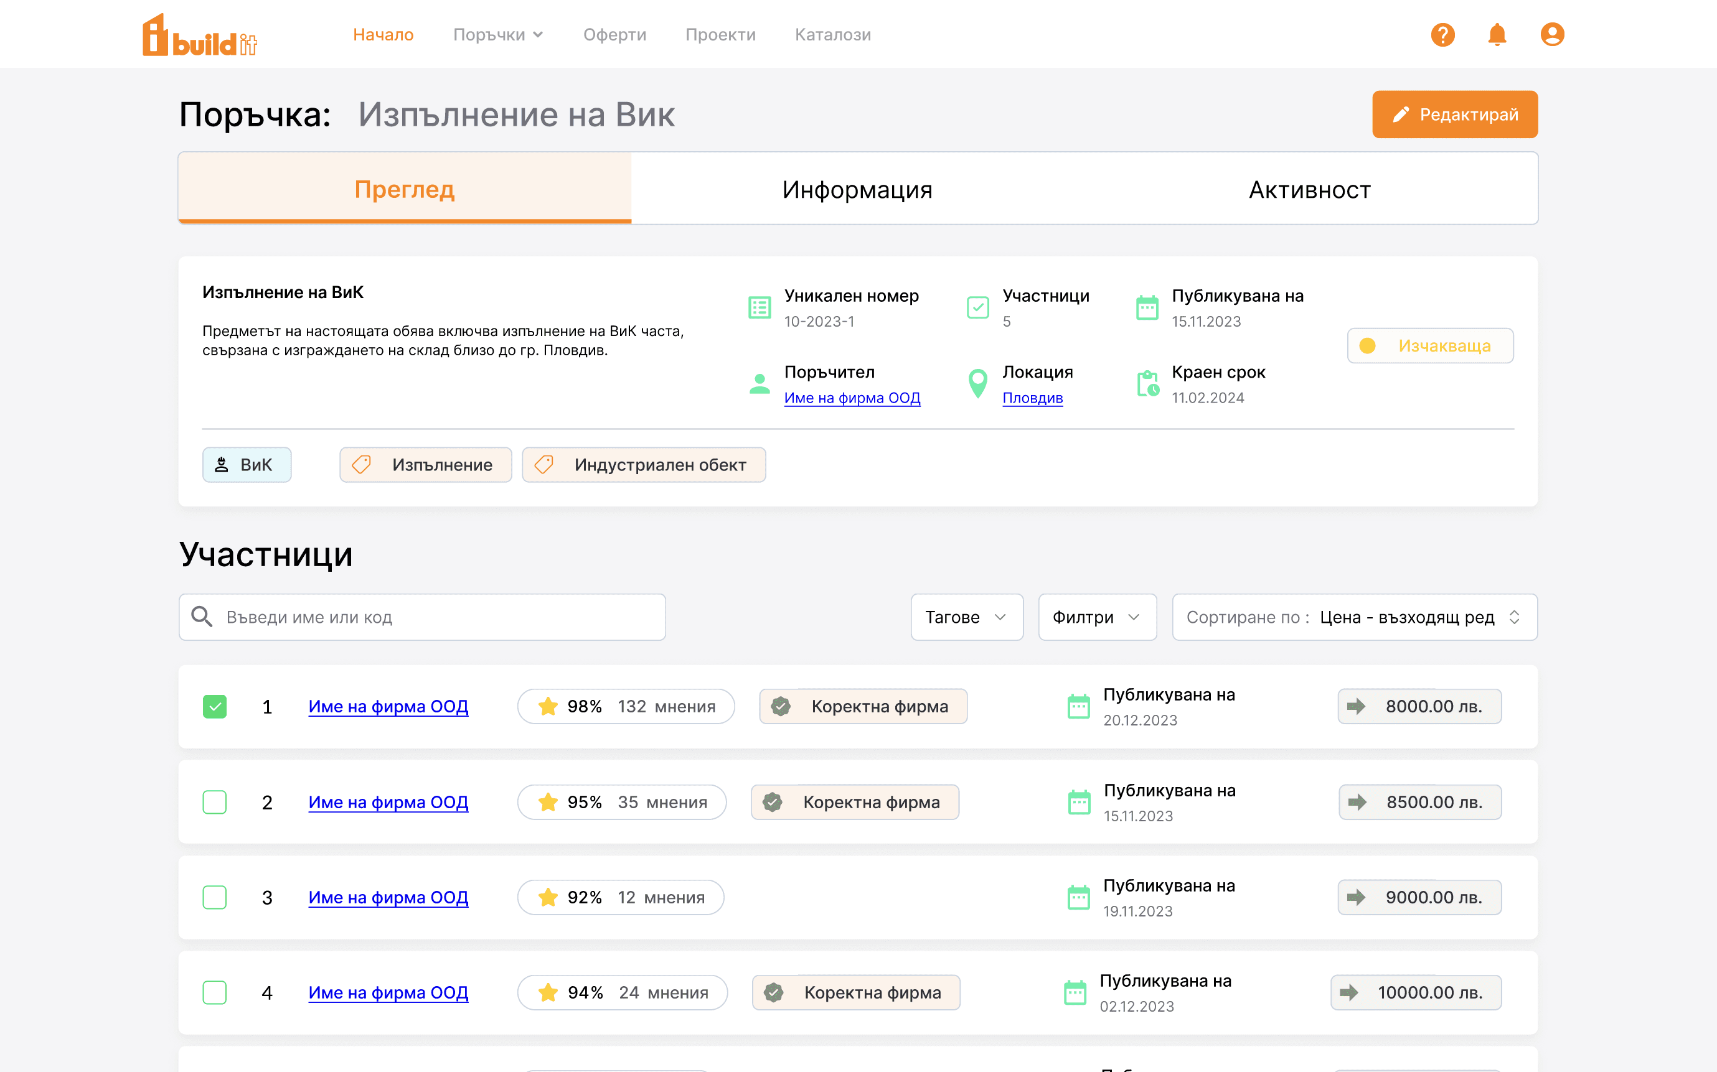1717x1072 pixels.
Task: Click the date 02.12.2023 in row 4
Action: click(1137, 1007)
